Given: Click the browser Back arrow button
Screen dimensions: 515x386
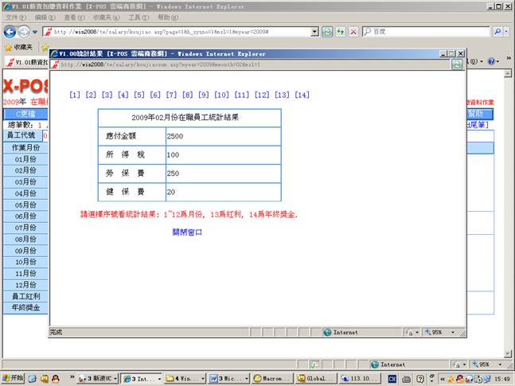Looking at the screenshot, I should 10,31.
